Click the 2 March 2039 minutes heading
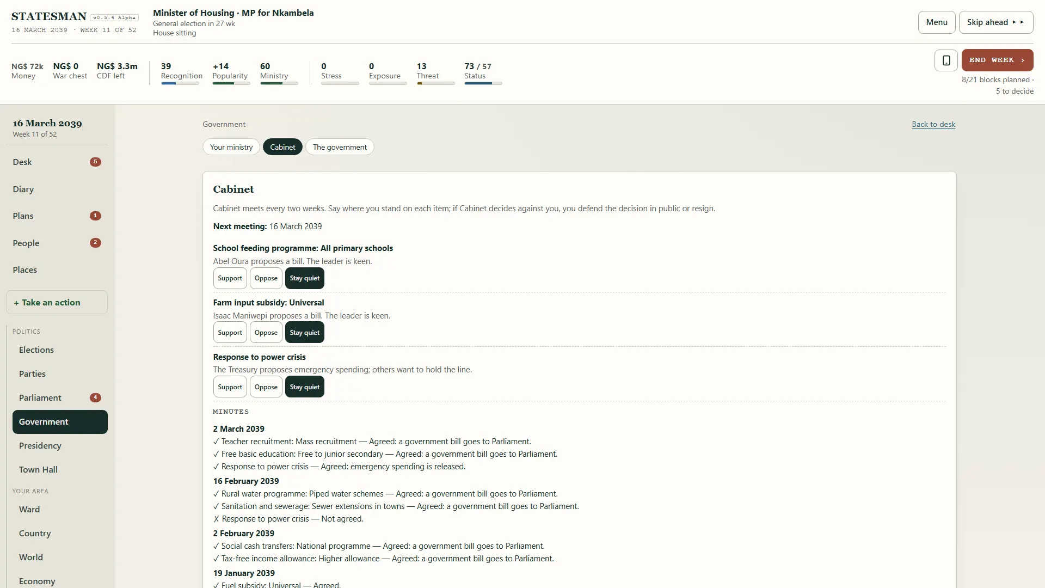 [x=238, y=429]
